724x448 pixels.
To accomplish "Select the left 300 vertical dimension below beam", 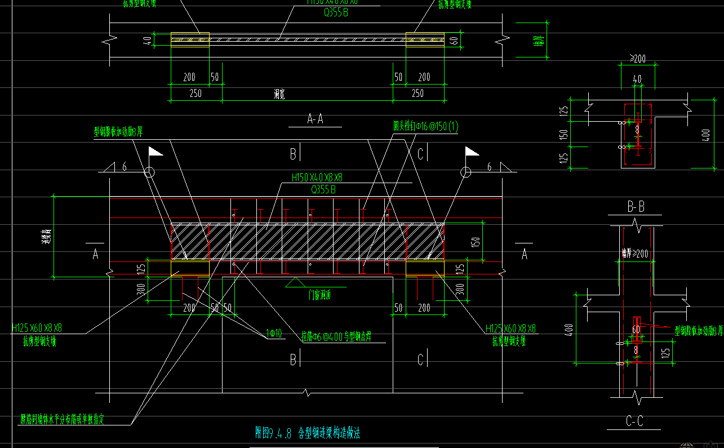I will click(141, 289).
